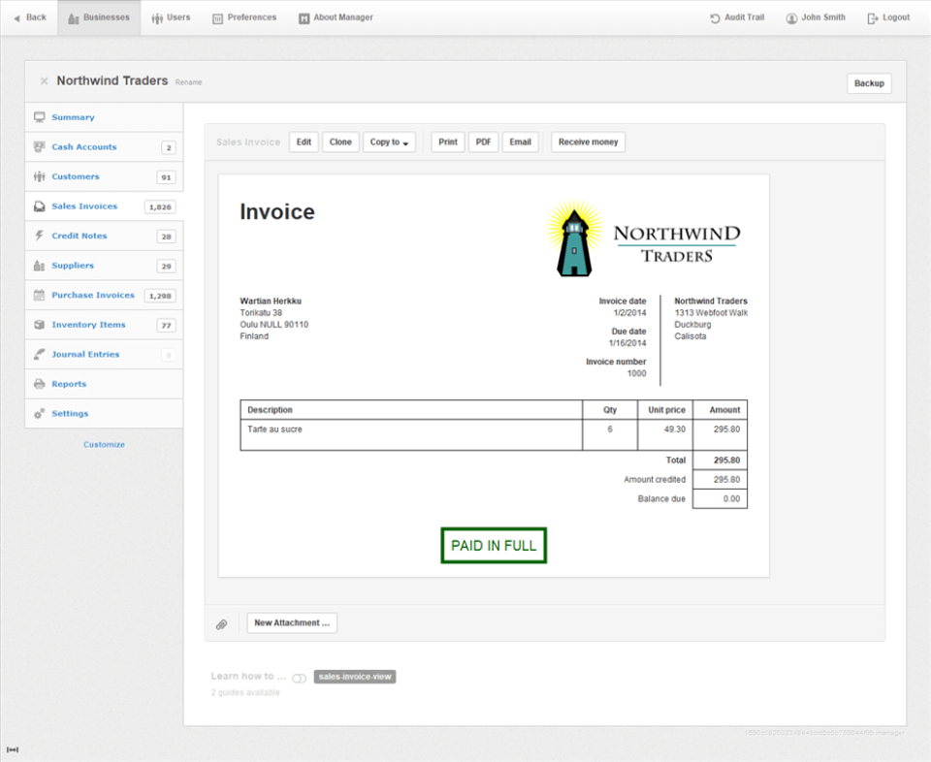Click the Sales Invoices envelope icon

[x=39, y=206]
